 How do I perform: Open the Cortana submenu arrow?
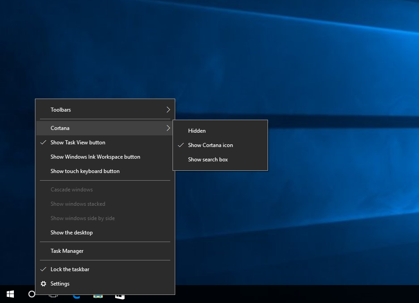coord(168,128)
